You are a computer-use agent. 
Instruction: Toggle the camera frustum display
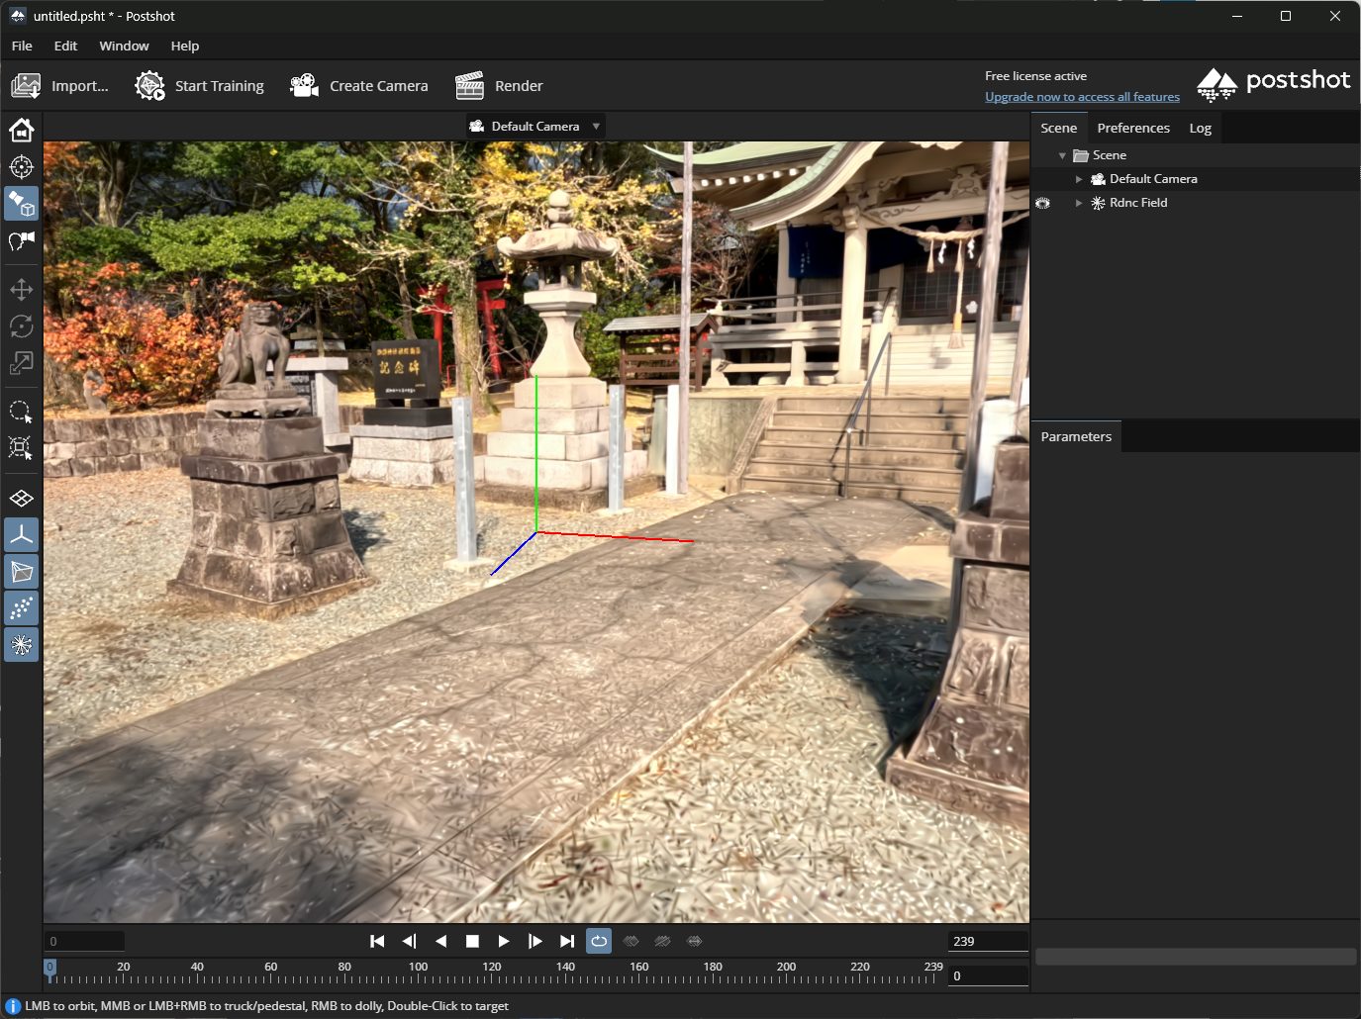click(x=21, y=572)
